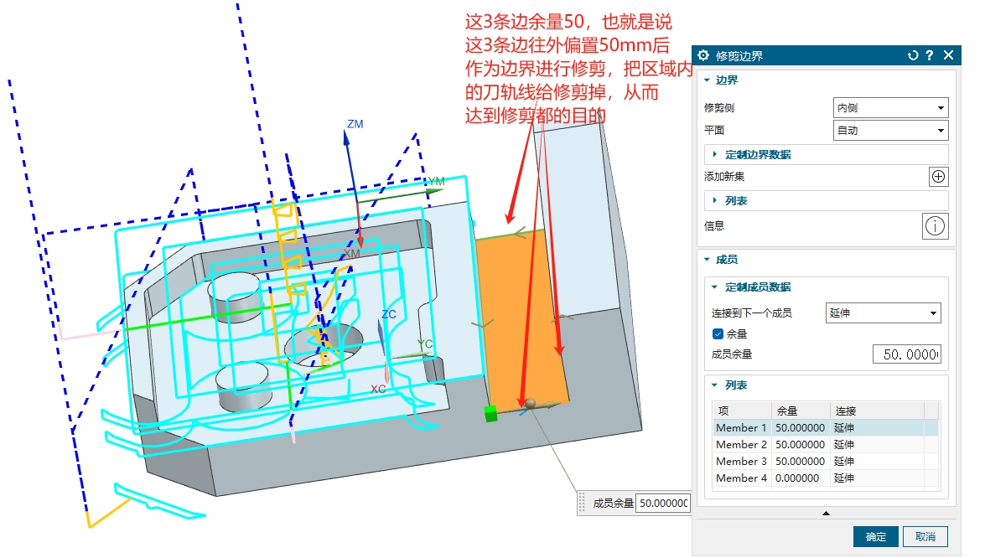Click 确定 to confirm

(875, 537)
